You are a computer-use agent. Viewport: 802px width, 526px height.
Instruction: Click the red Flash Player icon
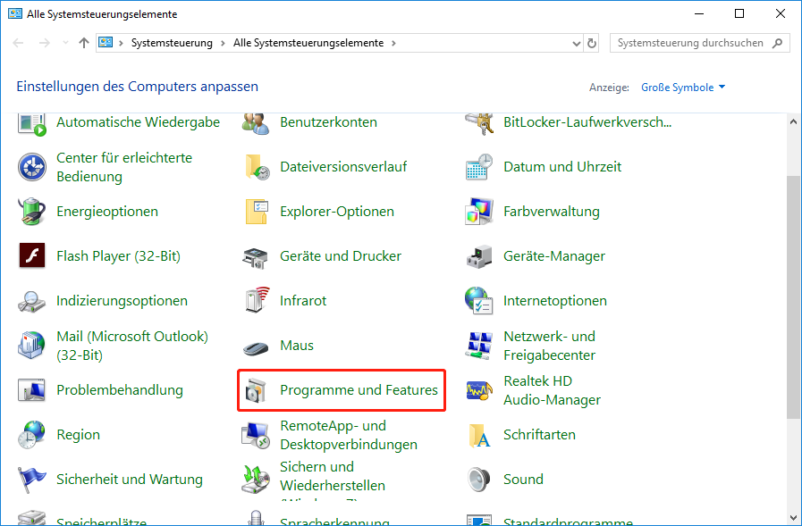pyautogui.click(x=31, y=255)
